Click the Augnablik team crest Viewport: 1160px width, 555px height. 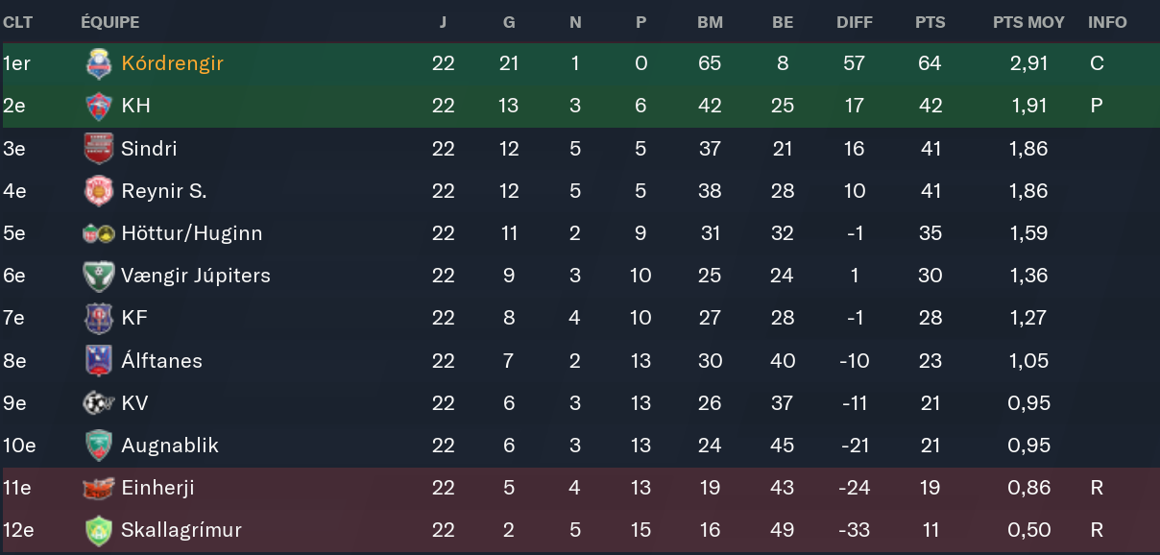click(x=99, y=446)
